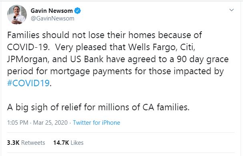243x156 pixels.
Task: Click the blue verified badge icon
Action: pyautogui.click(x=78, y=11)
